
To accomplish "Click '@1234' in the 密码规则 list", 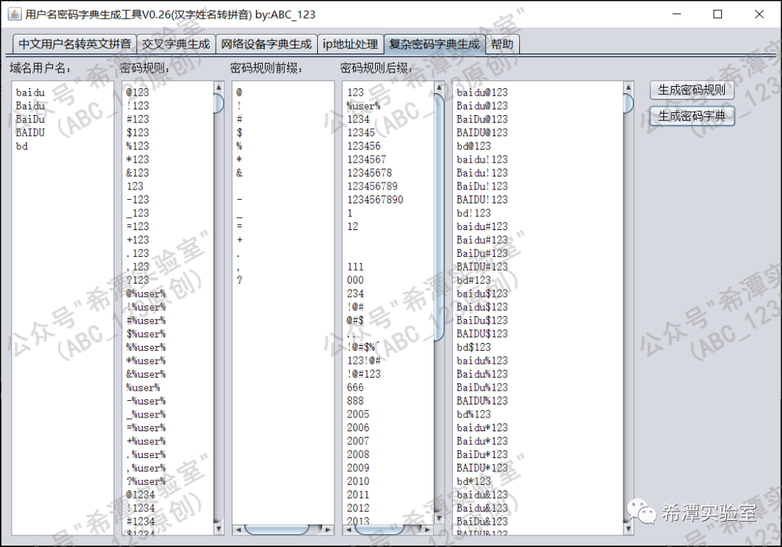I will point(140,495).
